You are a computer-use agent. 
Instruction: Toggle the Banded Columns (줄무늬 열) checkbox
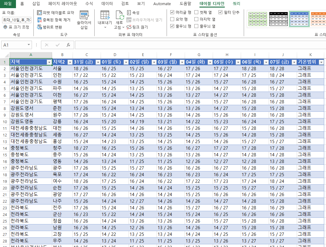[x=196, y=26]
